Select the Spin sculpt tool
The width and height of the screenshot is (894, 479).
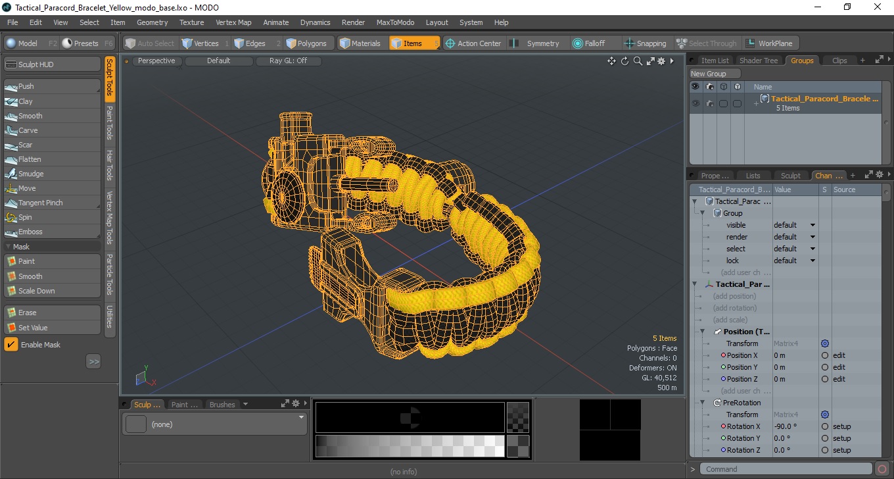click(x=52, y=217)
